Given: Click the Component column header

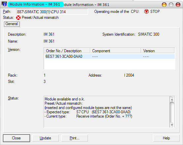Looking at the screenshot, I should click(x=116, y=51).
